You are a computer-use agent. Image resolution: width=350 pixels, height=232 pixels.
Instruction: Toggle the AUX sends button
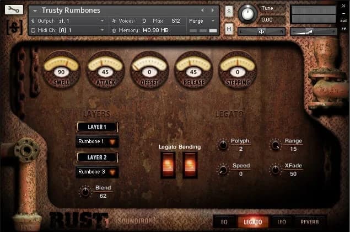[x=343, y=21]
